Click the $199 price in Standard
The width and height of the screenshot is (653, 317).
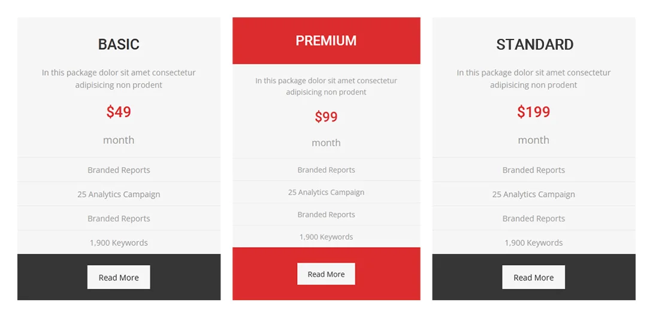[533, 111]
